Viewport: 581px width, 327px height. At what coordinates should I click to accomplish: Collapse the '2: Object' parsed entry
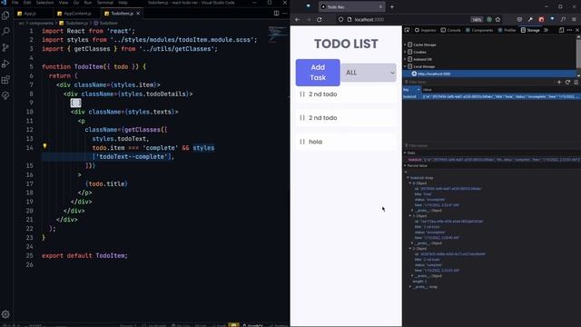tap(410, 248)
